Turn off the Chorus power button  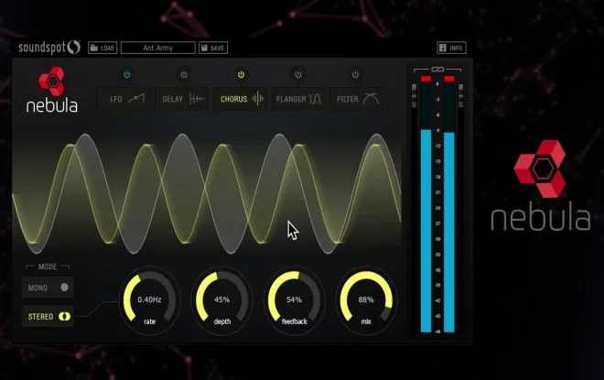tap(241, 74)
